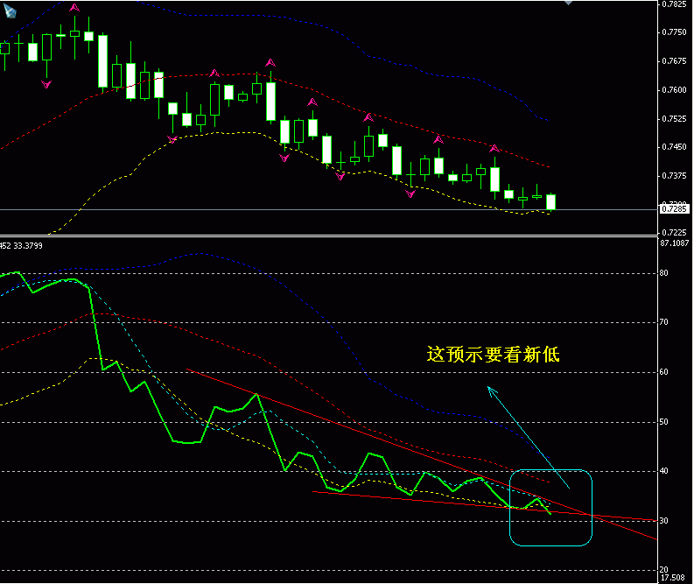Click the 0.7525 price scale label
Image resolution: width=694 pixels, height=584 pixels.
(x=674, y=119)
